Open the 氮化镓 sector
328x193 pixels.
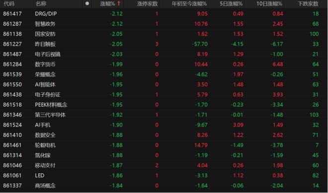point(43,155)
